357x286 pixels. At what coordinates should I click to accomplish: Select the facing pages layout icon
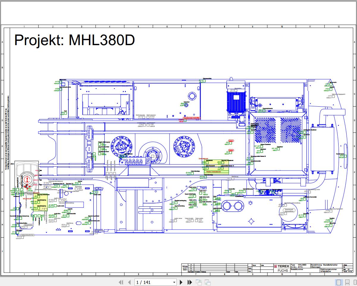(x=355, y=282)
